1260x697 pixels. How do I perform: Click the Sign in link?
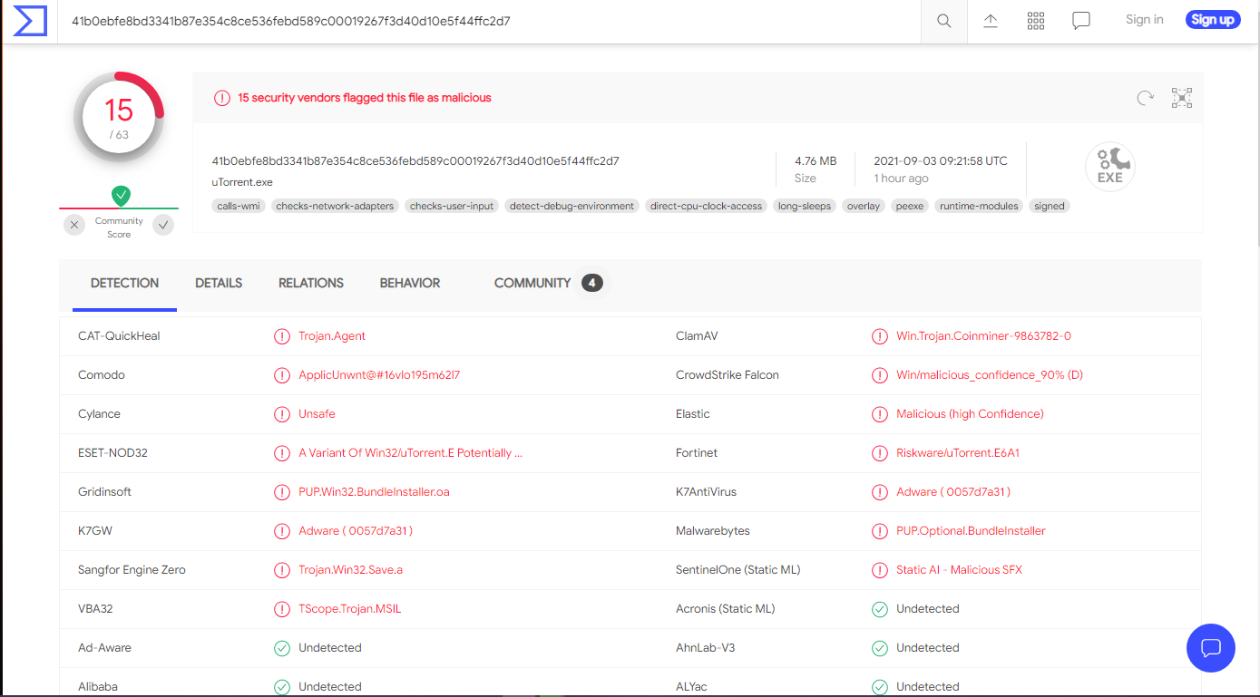(x=1145, y=20)
